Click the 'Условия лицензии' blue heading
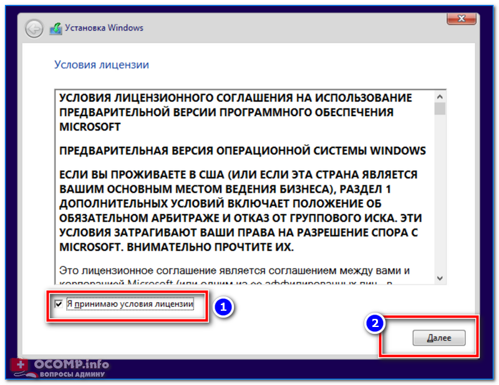The width and height of the screenshot is (499, 385). pos(102,65)
